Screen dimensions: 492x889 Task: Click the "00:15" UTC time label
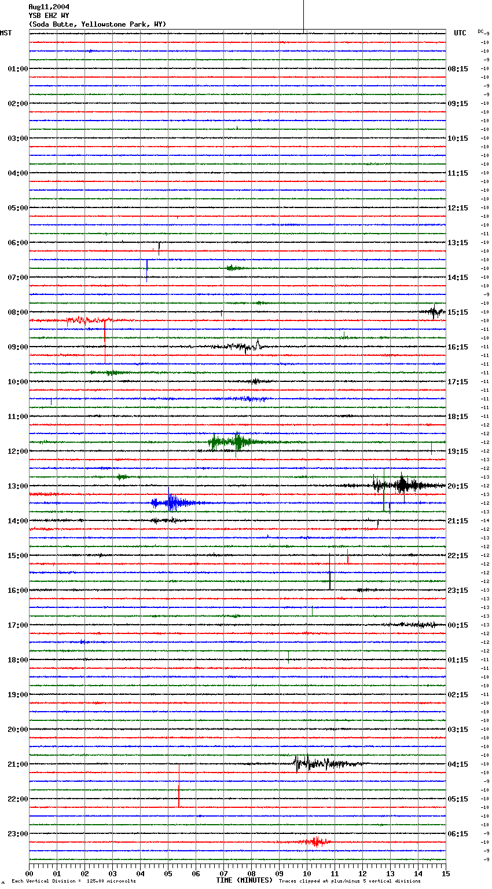click(458, 625)
